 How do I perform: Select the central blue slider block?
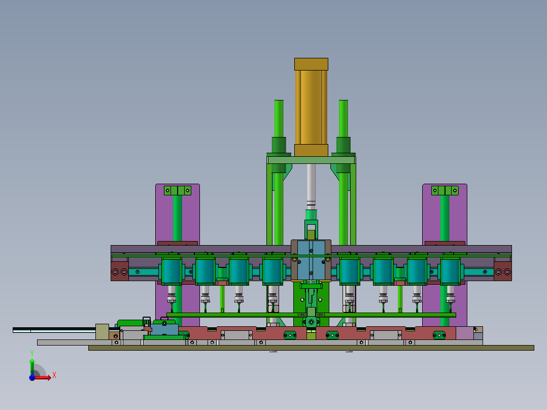[x=311, y=260]
